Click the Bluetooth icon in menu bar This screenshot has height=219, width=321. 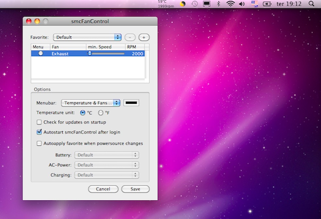pyautogui.click(x=219, y=4)
